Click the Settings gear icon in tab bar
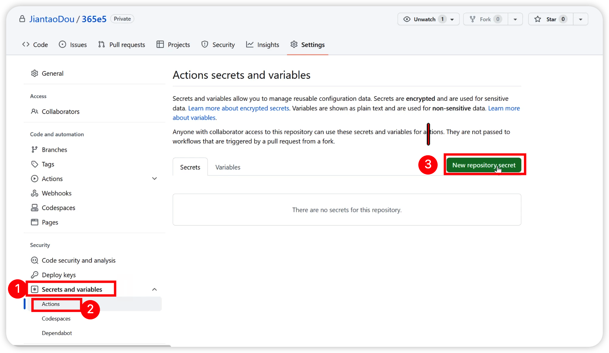This screenshot has height=353, width=609. 294,44
